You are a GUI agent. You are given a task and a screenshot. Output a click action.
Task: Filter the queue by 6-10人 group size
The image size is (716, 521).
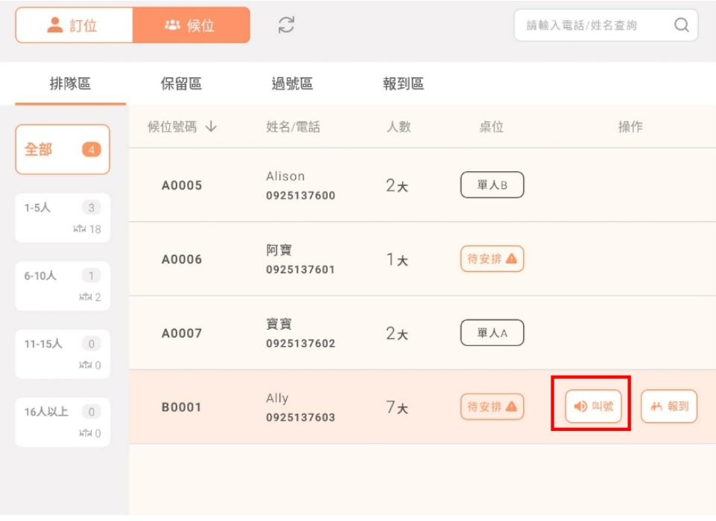click(63, 286)
